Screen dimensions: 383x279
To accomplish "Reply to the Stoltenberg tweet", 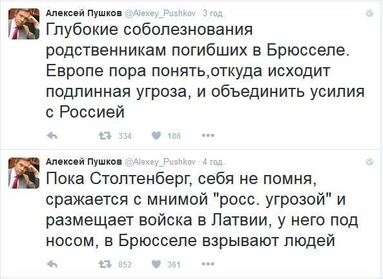I will pos(52,264).
